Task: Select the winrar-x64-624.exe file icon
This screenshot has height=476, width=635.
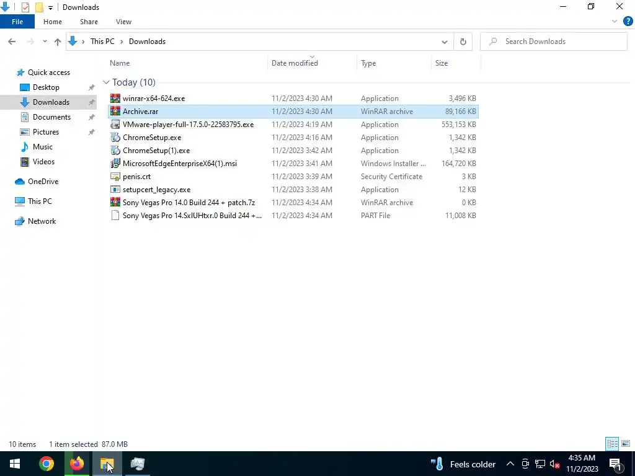Action: point(115,99)
